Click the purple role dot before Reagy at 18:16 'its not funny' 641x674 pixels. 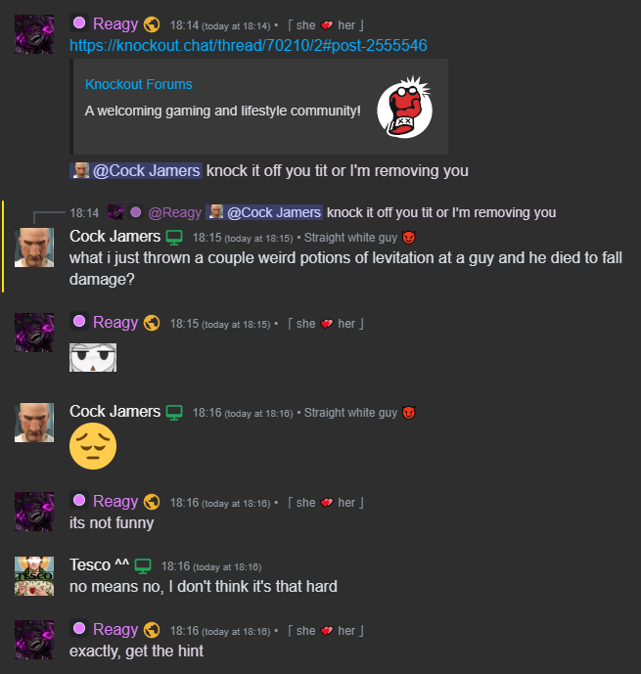point(79,500)
